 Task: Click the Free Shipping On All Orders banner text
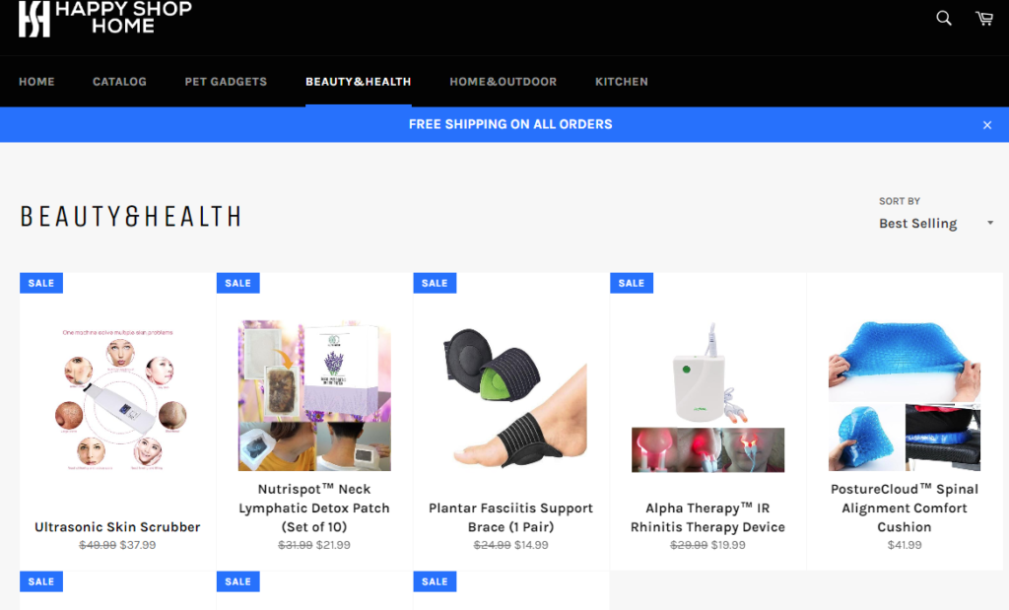click(x=511, y=124)
